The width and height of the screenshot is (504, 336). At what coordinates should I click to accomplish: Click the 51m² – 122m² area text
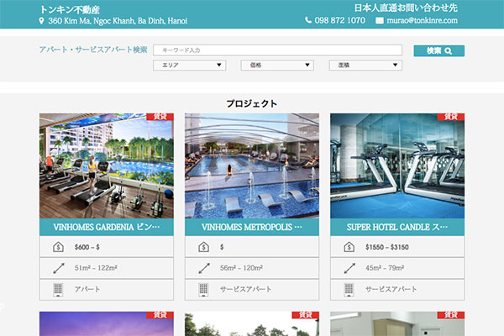pyautogui.click(x=96, y=268)
